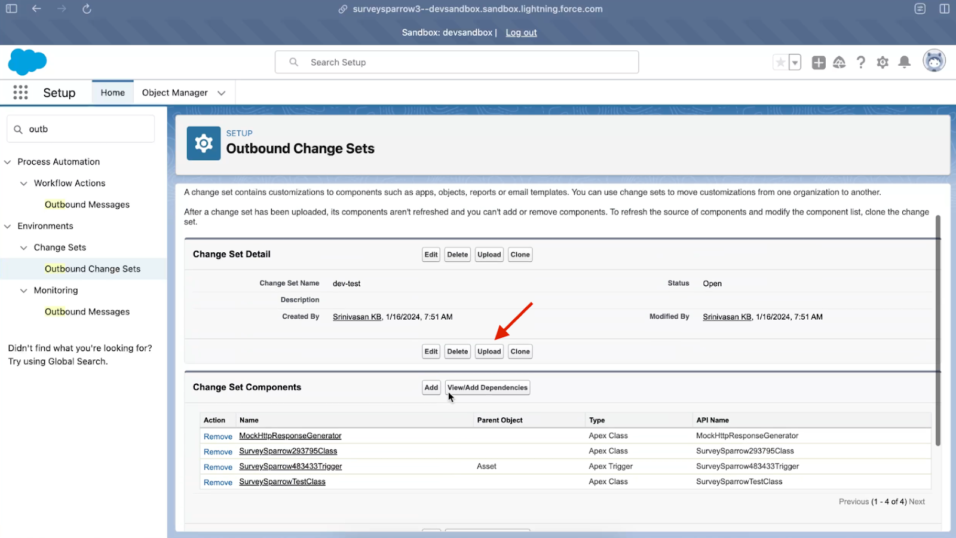
Task: Open the Setup gear menu icon
Action: (x=883, y=62)
